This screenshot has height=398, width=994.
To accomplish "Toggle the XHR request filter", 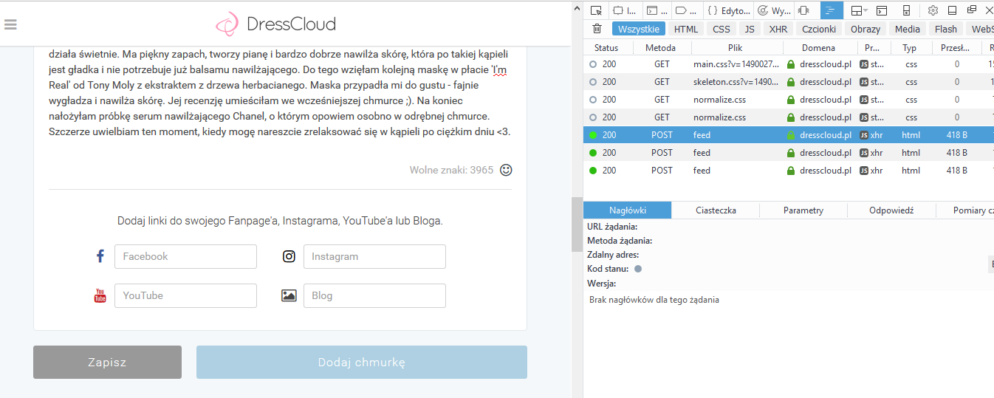I will 778,29.
